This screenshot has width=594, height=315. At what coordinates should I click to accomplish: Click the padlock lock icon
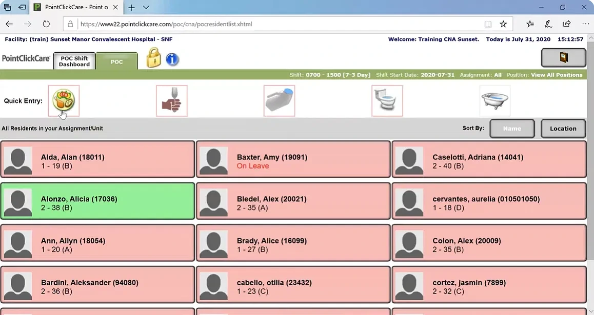(153, 58)
